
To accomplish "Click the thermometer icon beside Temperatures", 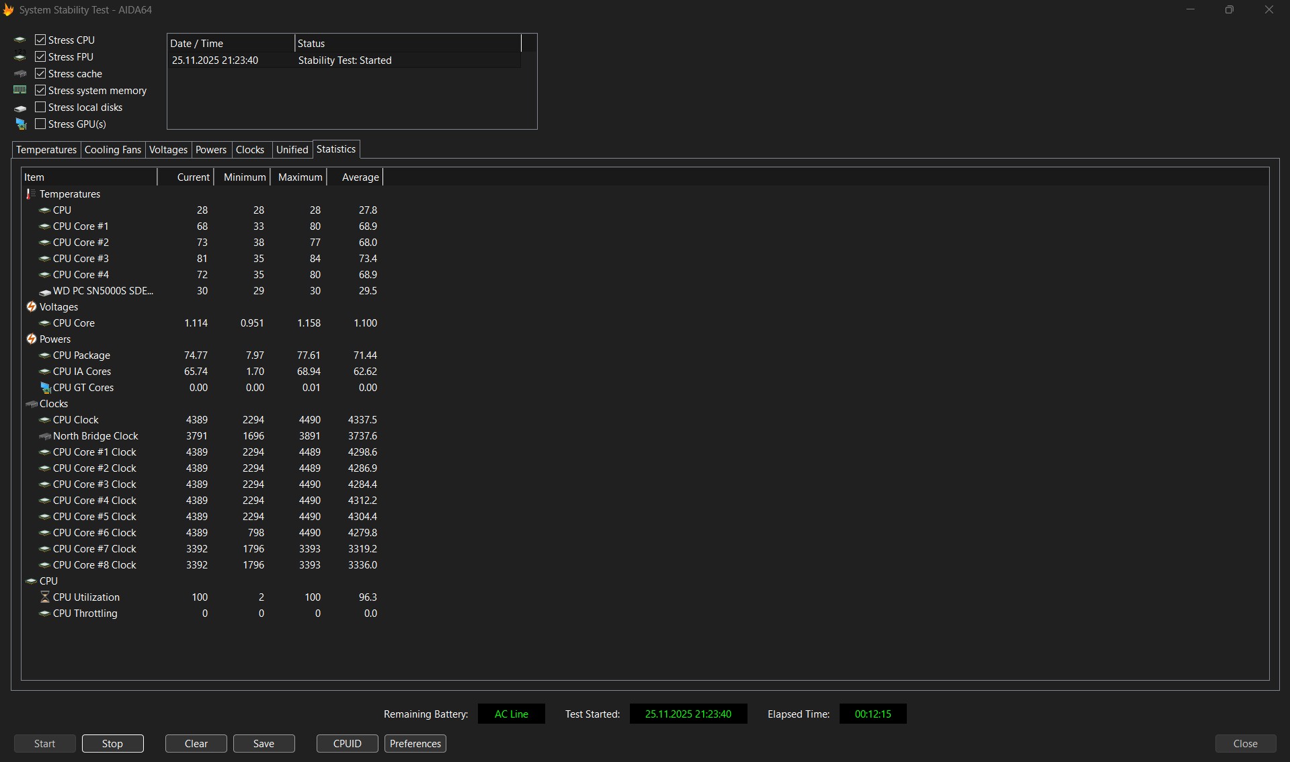I will [30, 194].
